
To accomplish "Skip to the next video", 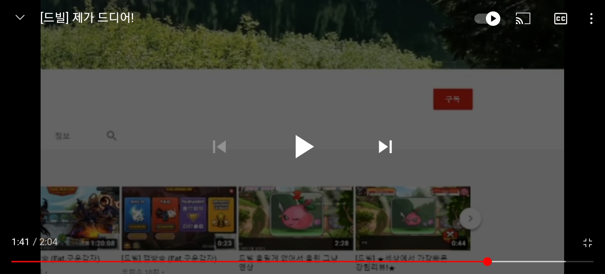I will [x=385, y=147].
